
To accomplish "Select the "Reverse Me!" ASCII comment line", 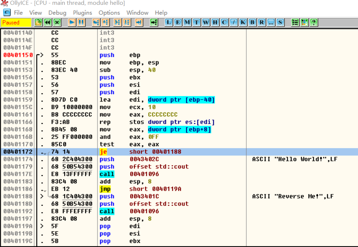I will coord(293,196).
